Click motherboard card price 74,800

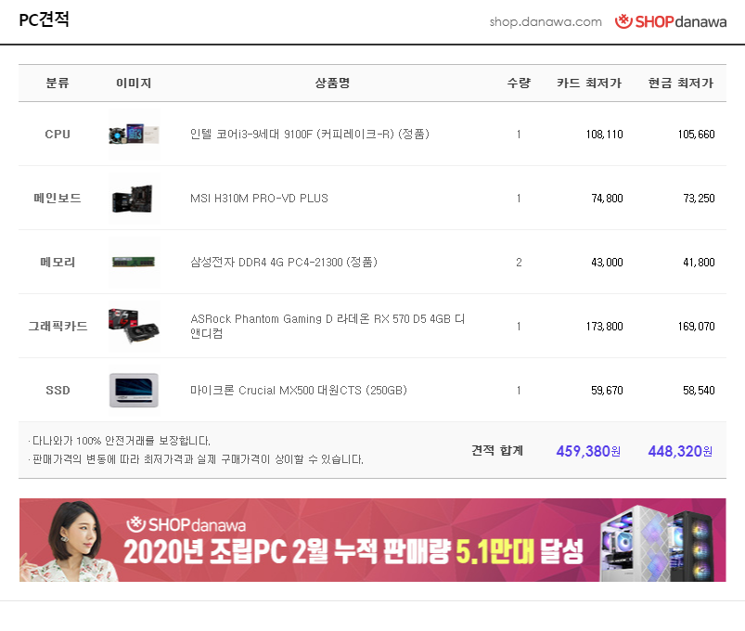[x=607, y=199]
